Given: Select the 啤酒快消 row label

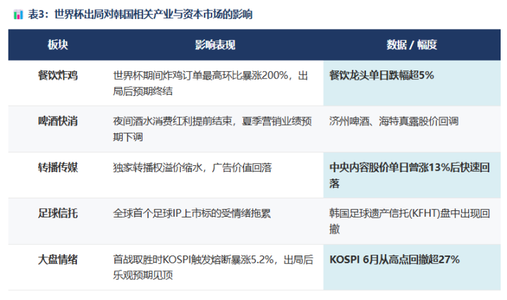Looking at the screenshot, I should (x=58, y=121).
